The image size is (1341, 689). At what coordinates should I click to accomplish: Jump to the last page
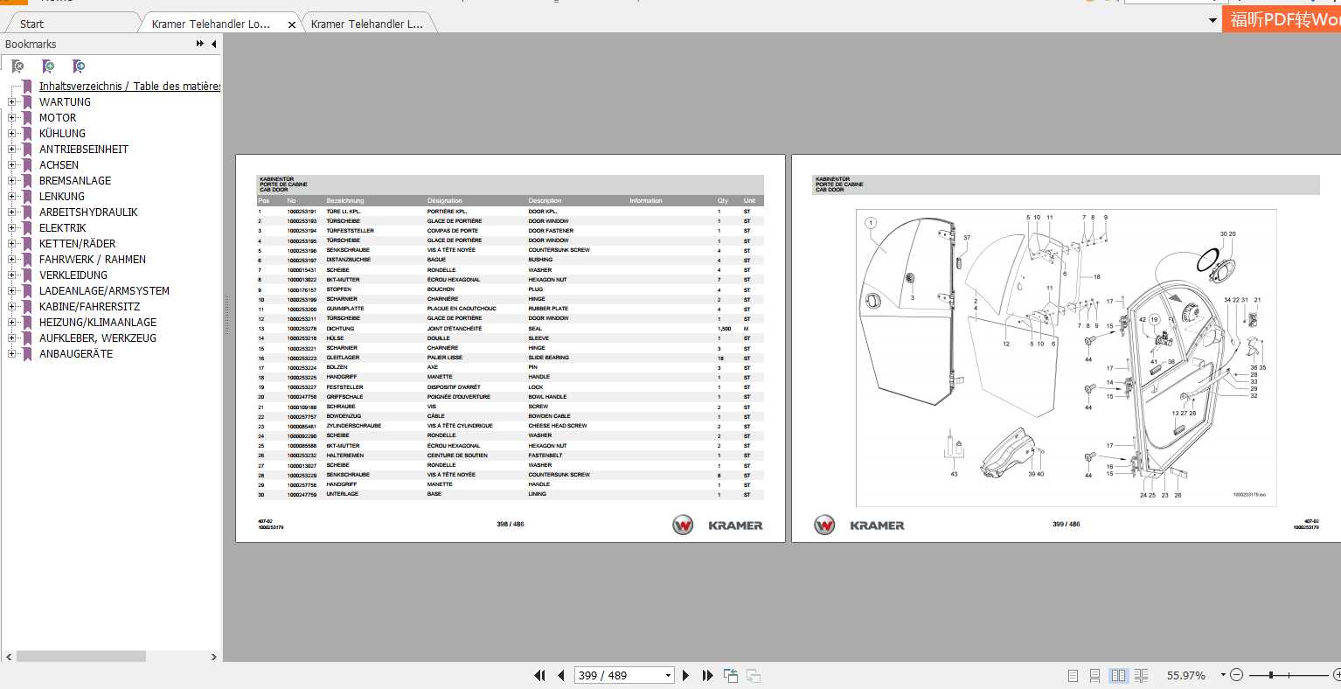(x=707, y=675)
